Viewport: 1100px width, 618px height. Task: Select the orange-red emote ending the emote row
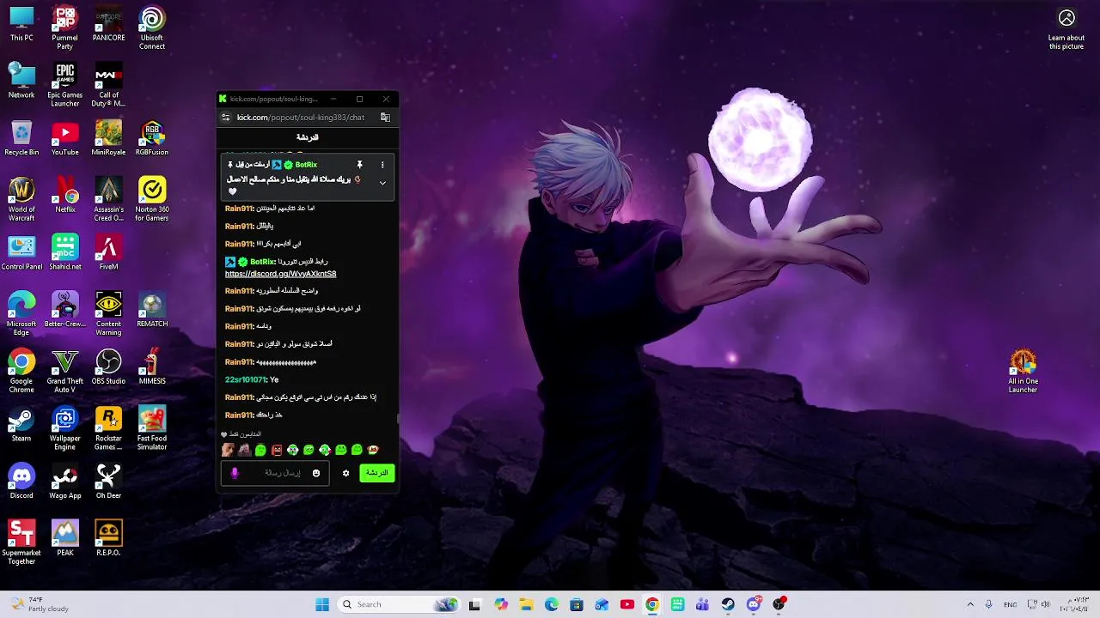tap(373, 450)
